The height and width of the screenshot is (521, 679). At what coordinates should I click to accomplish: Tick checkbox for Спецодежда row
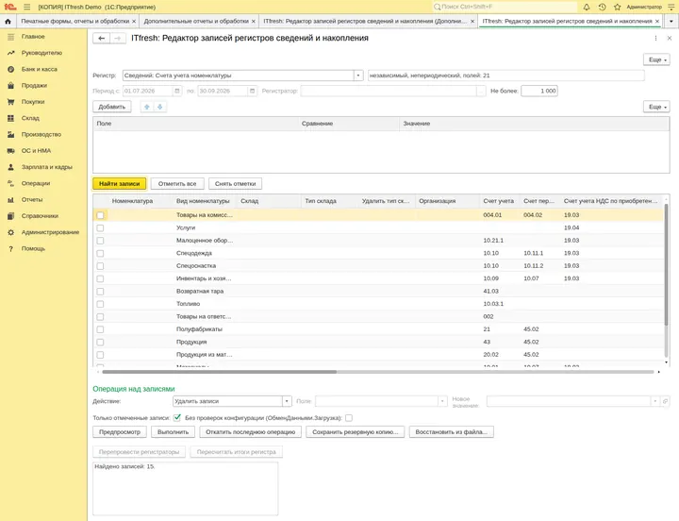coord(100,253)
